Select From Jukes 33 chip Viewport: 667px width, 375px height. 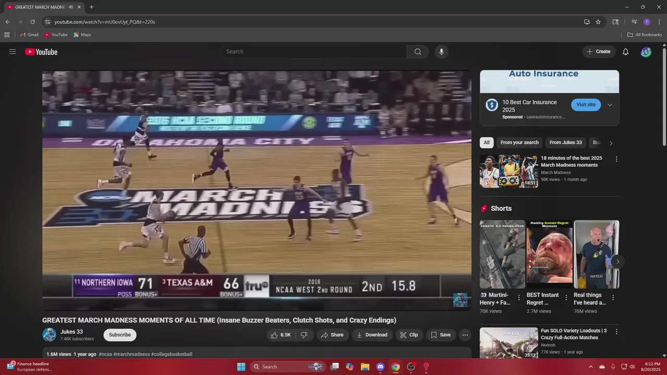click(x=565, y=143)
